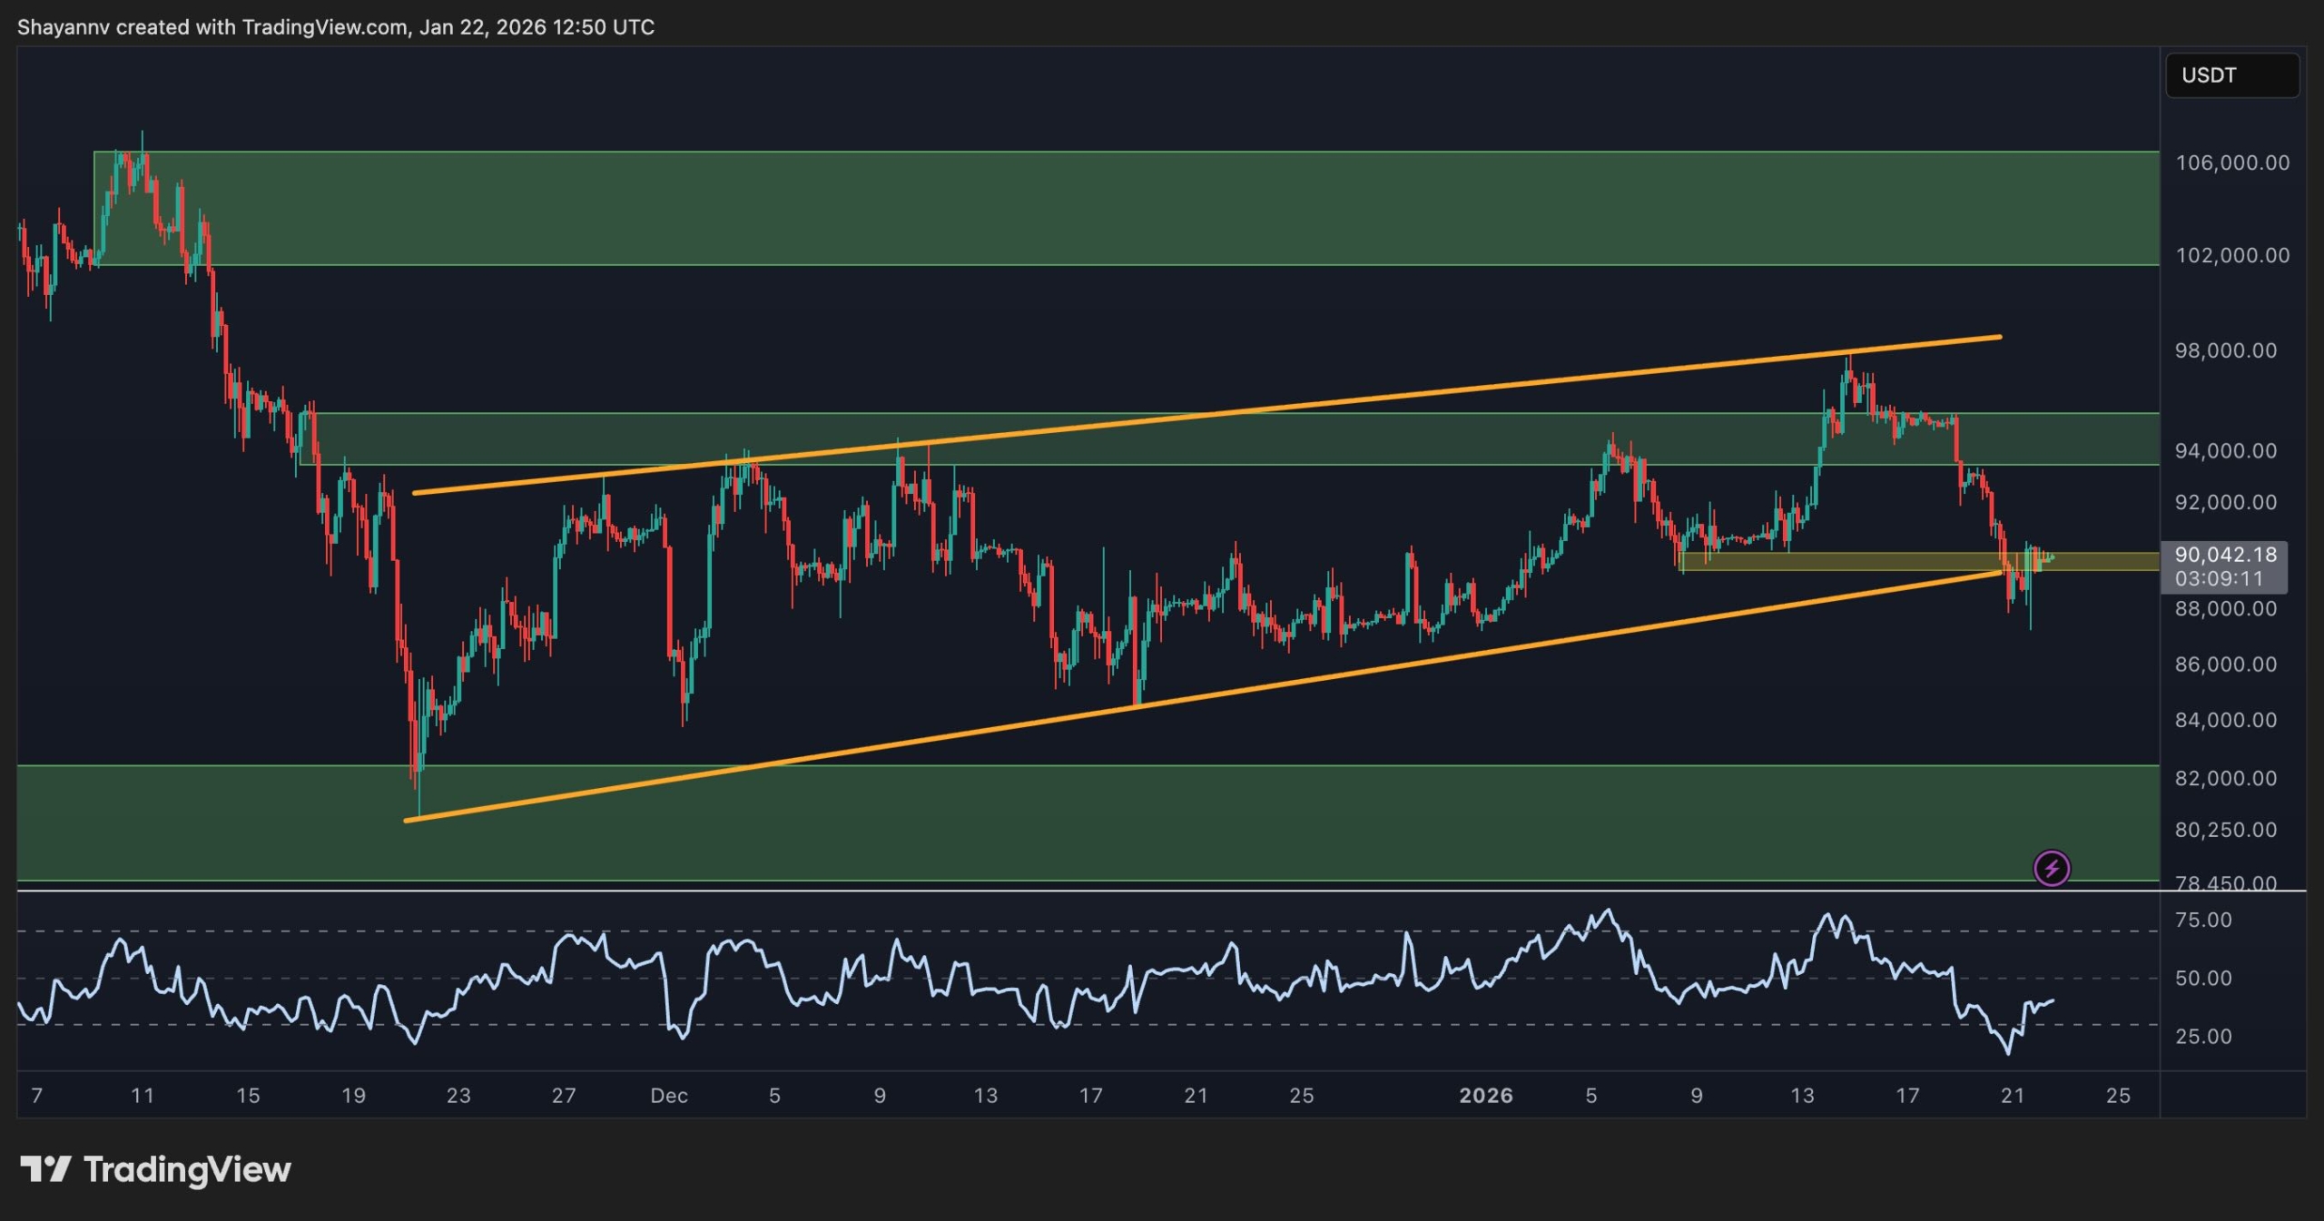The width and height of the screenshot is (2324, 1221).
Task: Click the current price label 90,042.18
Action: [2225, 555]
